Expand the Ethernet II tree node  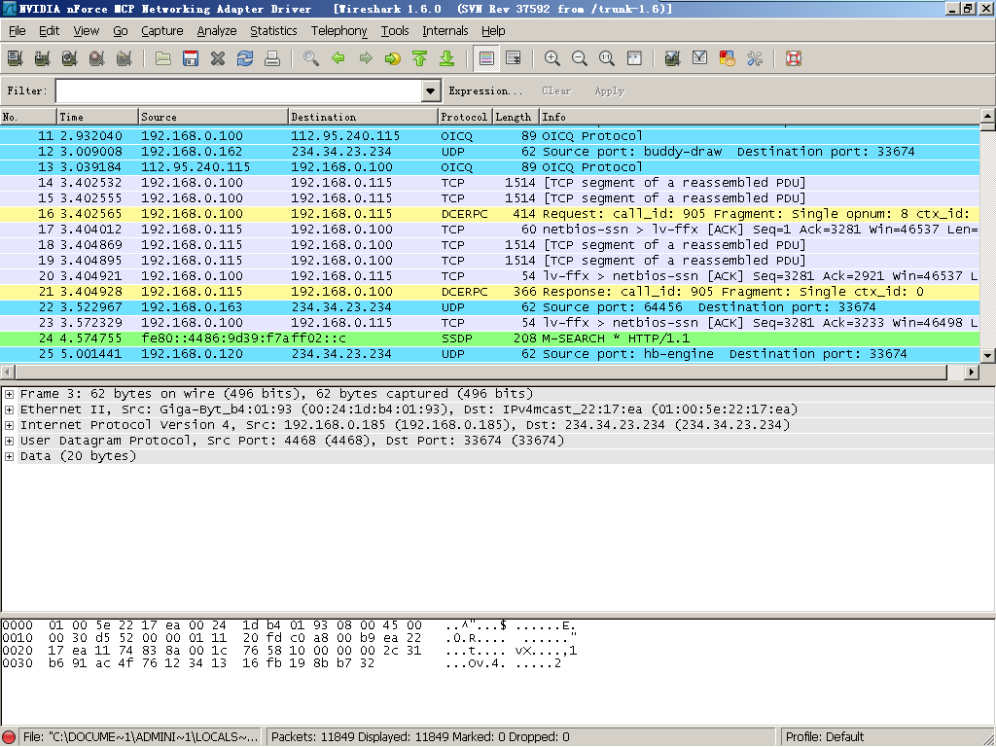[x=9, y=409]
